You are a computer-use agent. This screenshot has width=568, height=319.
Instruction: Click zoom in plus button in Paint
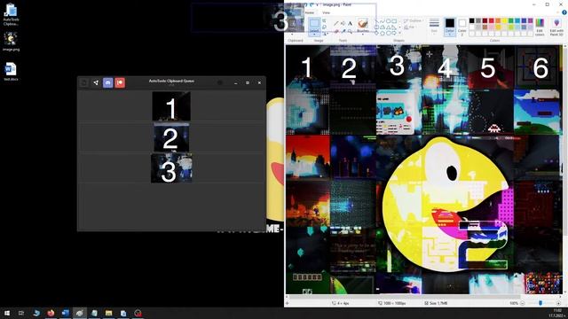click(558, 303)
